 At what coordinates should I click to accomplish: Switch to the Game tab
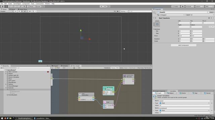pyautogui.click(x=12, y=9)
